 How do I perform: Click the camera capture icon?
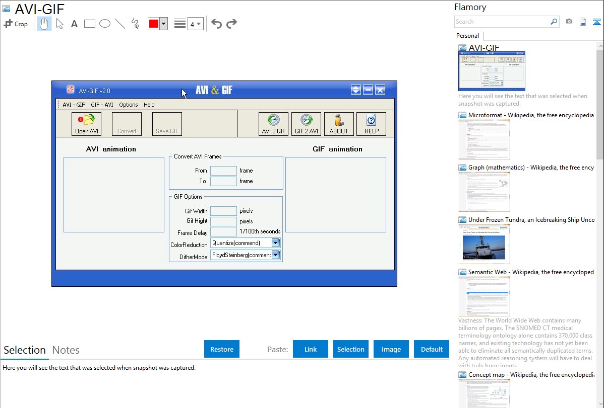pos(569,22)
